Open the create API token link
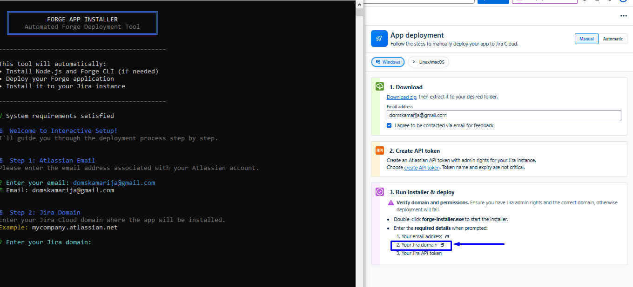 tap(422, 167)
